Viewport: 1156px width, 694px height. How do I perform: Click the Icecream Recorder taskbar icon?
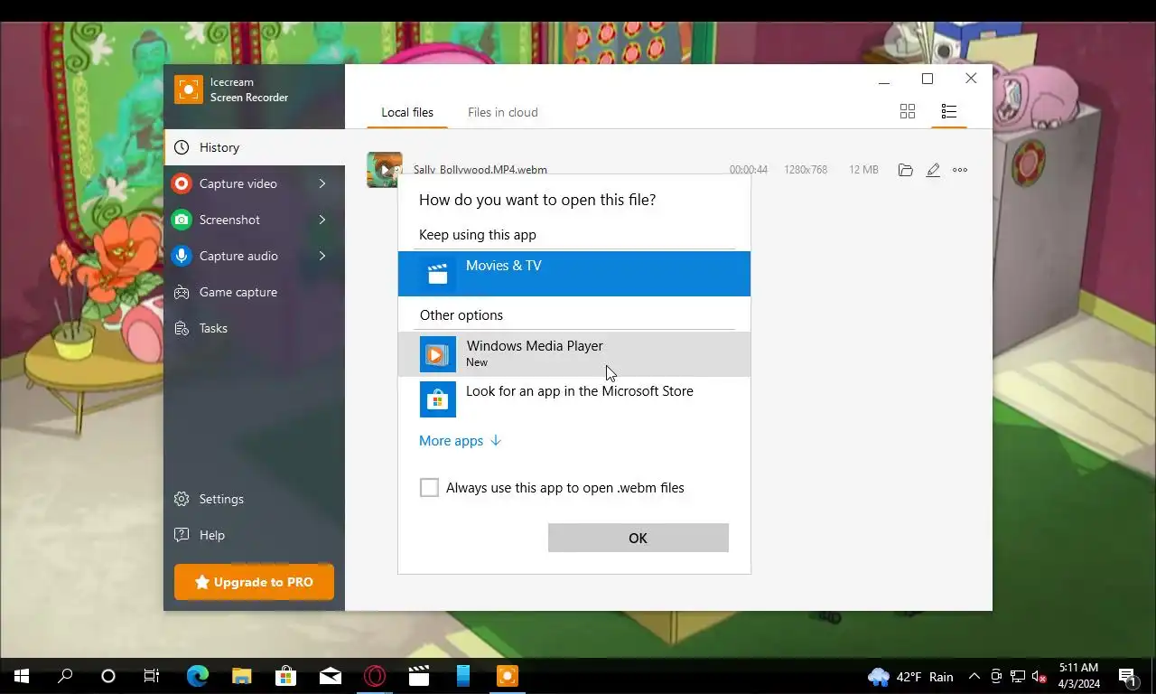click(507, 676)
